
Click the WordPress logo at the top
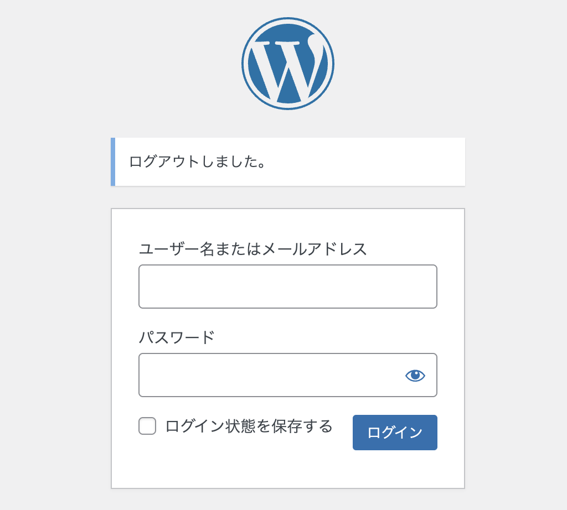pos(288,64)
